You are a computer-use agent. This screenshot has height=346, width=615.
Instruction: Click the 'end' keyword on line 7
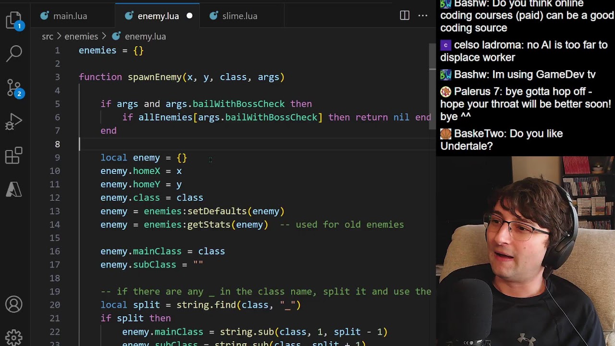pos(109,131)
